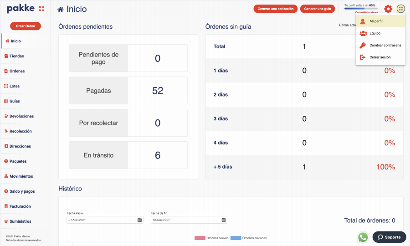Open Órdenes in the sidebar
The height and width of the screenshot is (246, 410).
17,71
